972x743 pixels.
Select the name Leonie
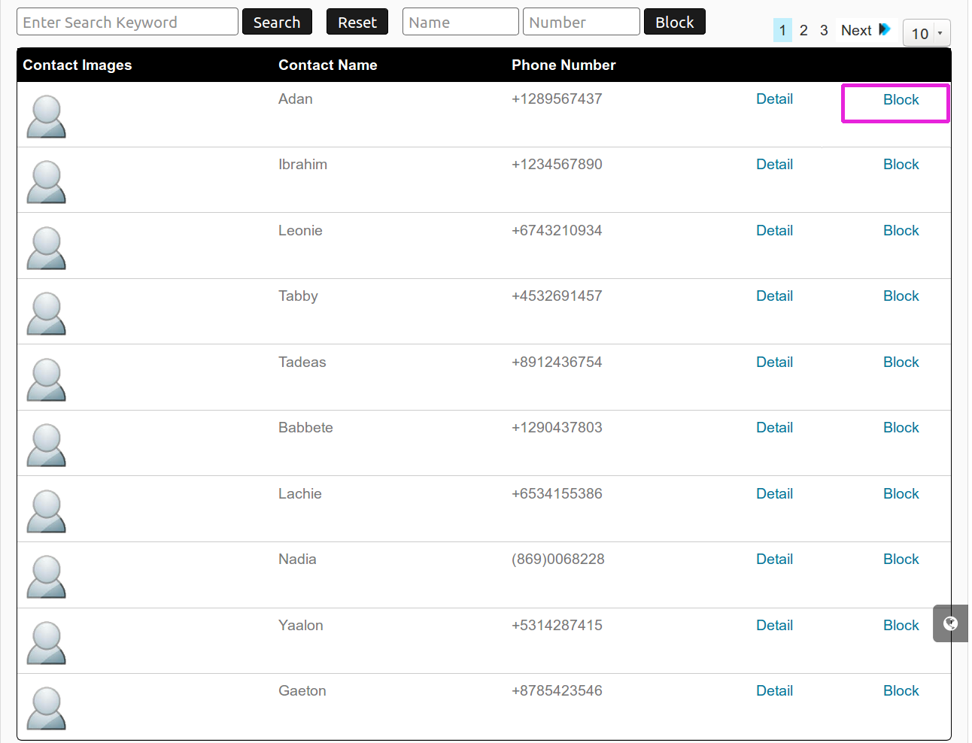click(x=300, y=231)
